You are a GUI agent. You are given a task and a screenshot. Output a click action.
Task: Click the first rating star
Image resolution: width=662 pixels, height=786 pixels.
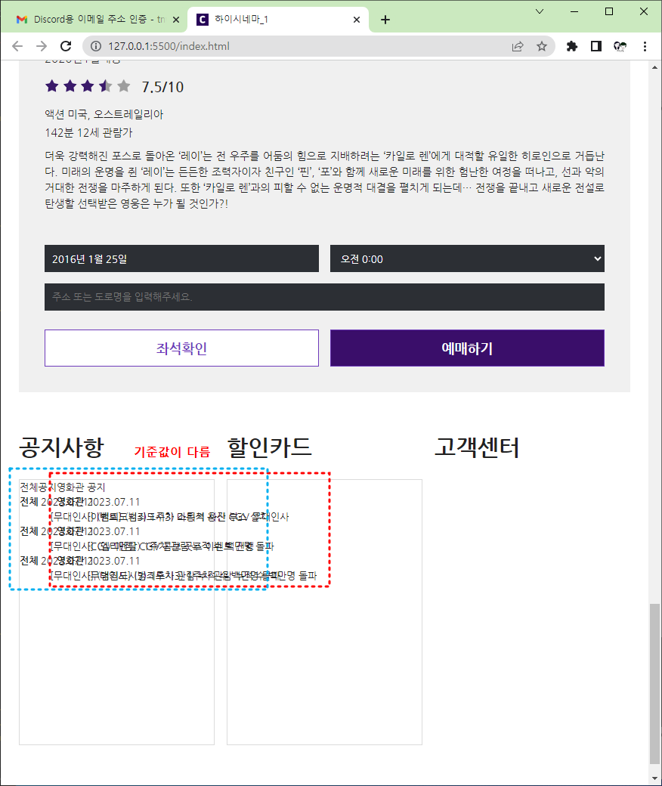52,86
